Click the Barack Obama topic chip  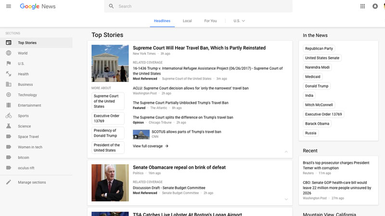coord(317,123)
